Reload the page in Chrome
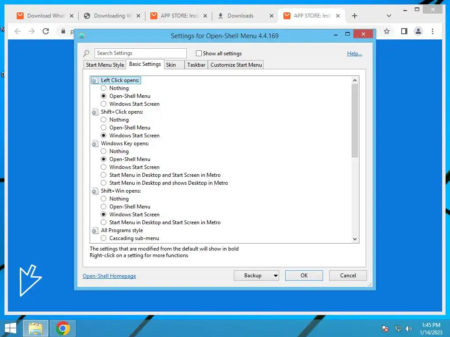 tap(46, 31)
